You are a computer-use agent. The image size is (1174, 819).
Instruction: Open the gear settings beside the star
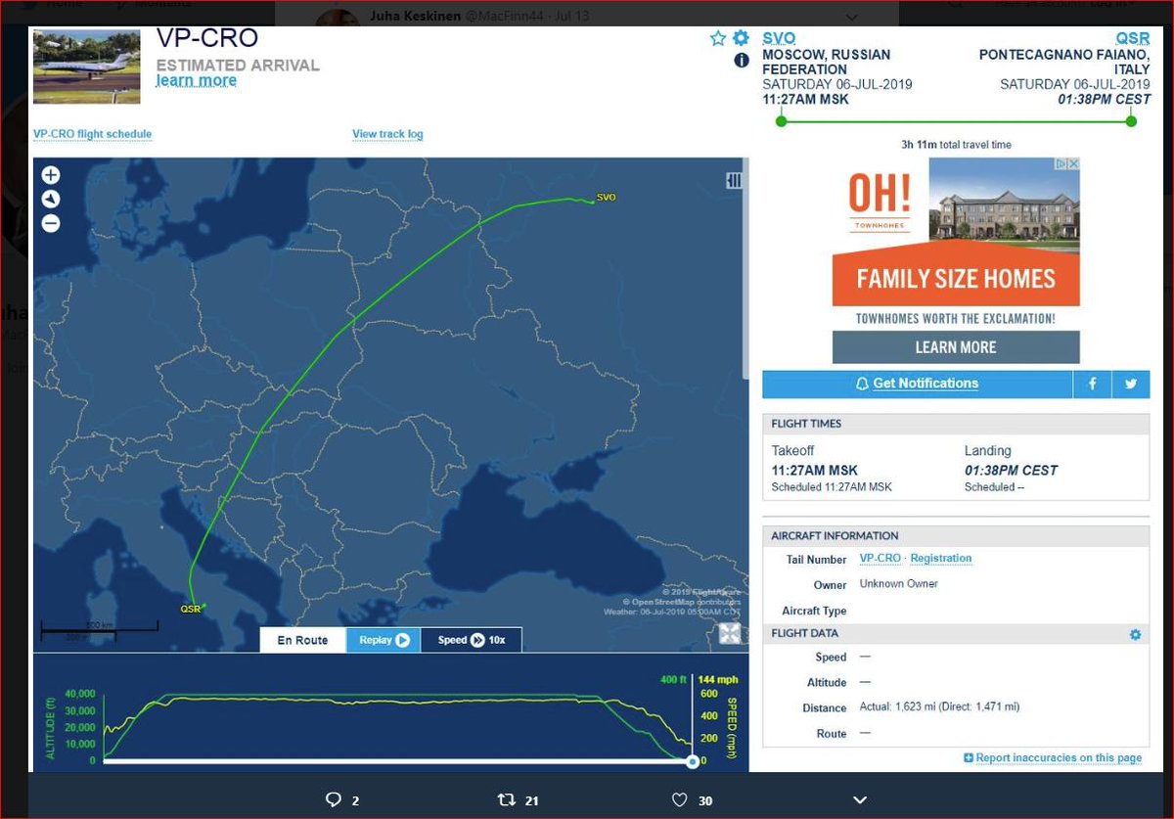(741, 38)
